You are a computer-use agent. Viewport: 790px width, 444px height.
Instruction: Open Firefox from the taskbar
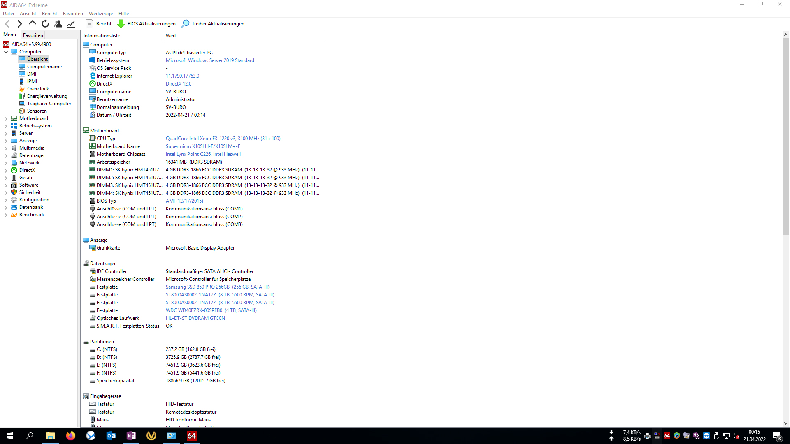coord(70,436)
